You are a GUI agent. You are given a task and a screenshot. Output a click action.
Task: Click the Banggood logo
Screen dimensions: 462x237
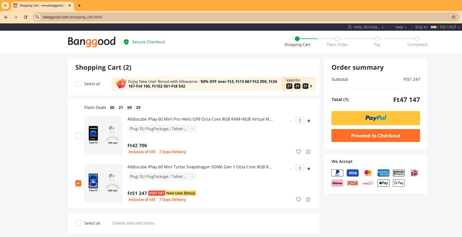pyautogui.click(x=92, y=42)
